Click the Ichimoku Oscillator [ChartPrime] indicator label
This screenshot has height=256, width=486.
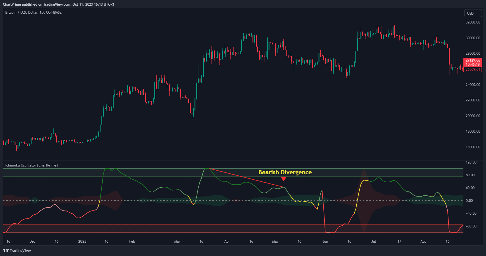click(x=32, y=165)
